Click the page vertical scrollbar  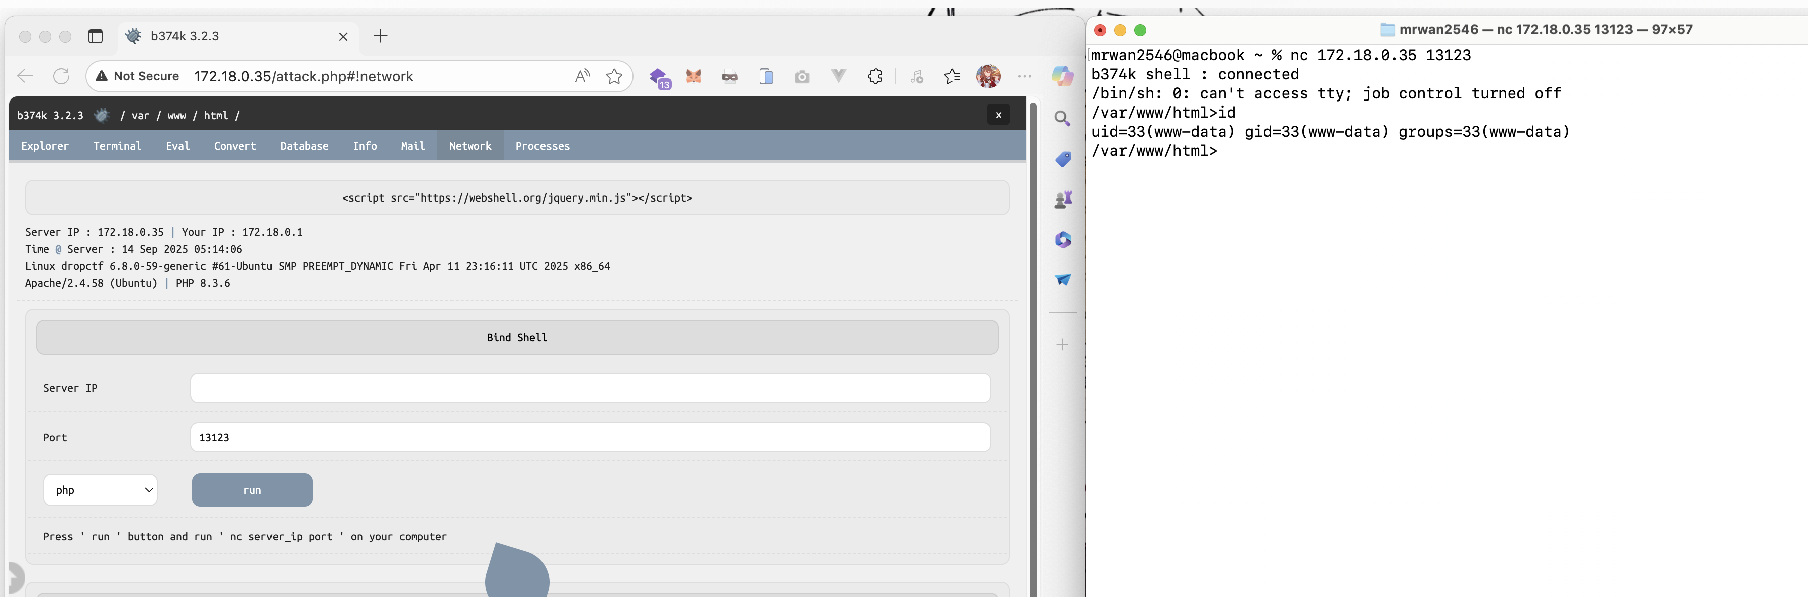click(x=1032, y=351)
